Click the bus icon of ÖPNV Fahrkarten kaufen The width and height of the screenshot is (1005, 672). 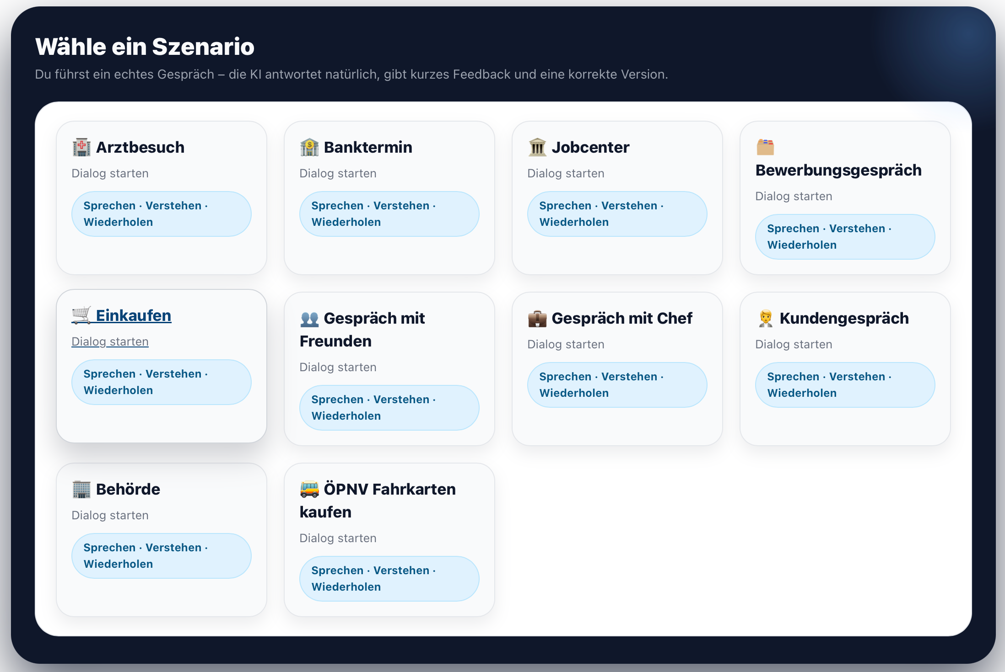pyautogui.click(x=309, y=490)
